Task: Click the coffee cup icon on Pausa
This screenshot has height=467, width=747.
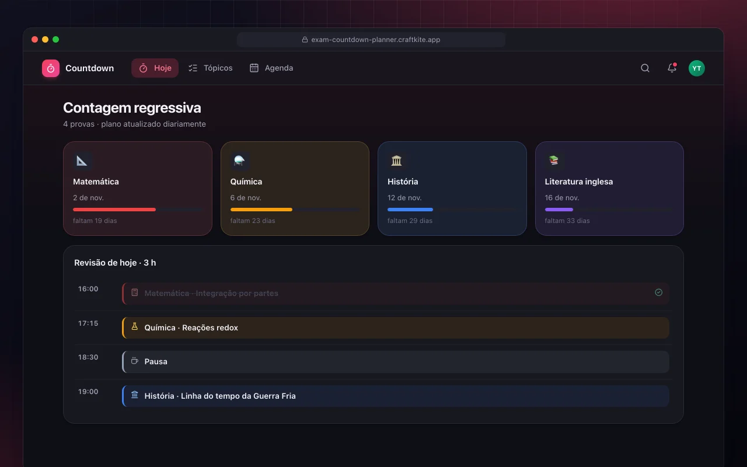Action: click(135, 361)
